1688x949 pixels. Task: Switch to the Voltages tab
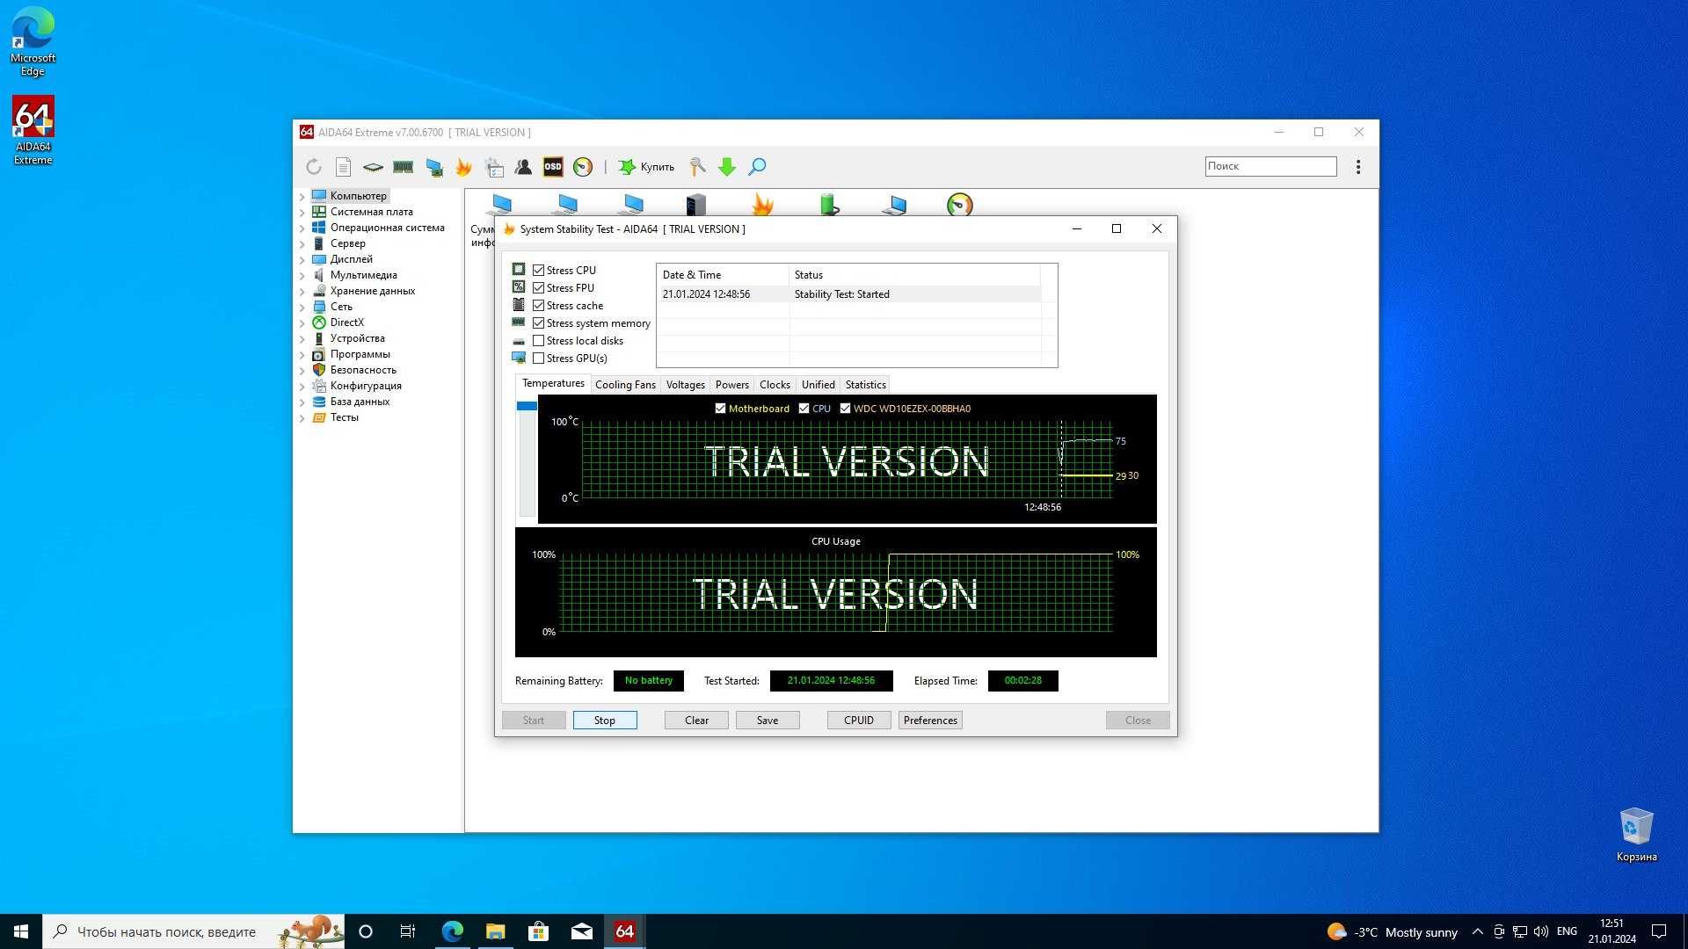pos(686,385)
